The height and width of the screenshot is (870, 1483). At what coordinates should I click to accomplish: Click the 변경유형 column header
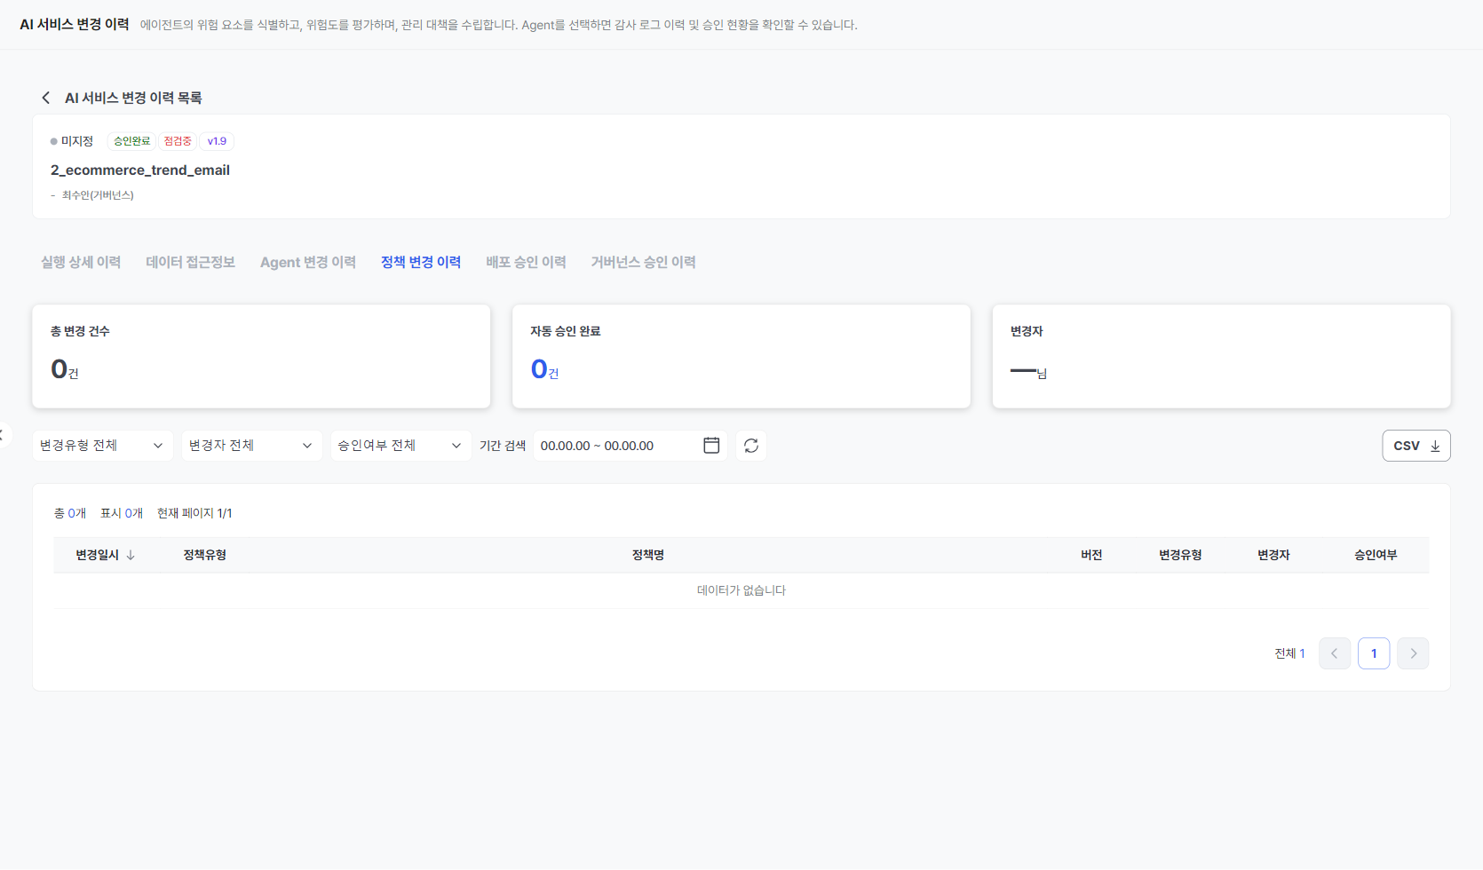1180,555
